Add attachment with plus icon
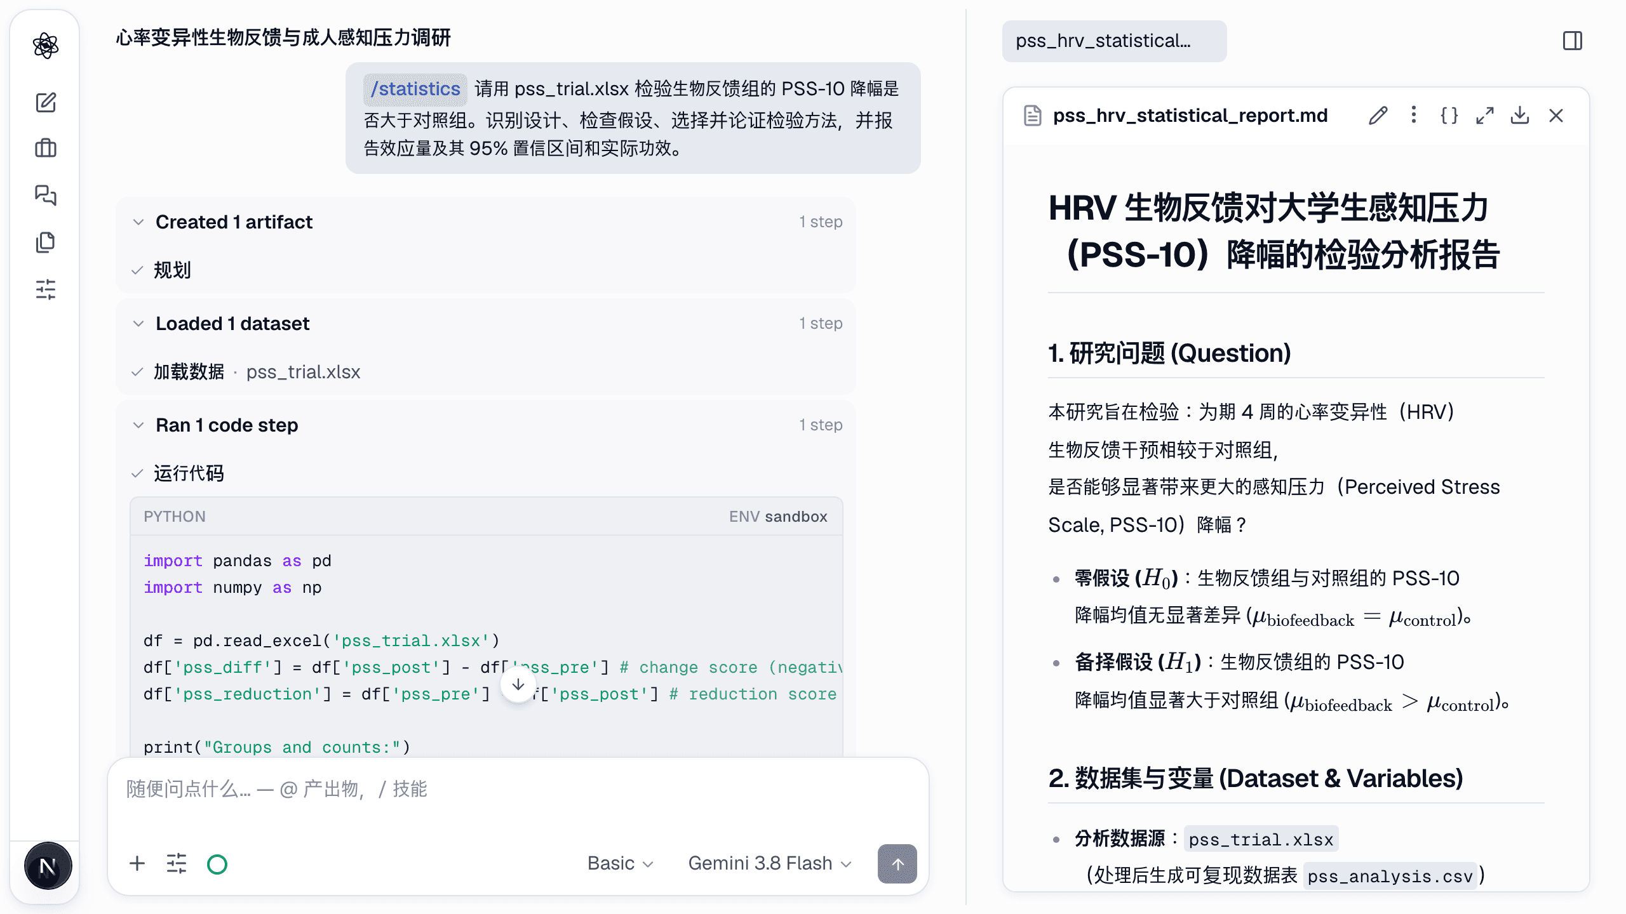This screenshot has width=1626, height=914. [137, 864]
